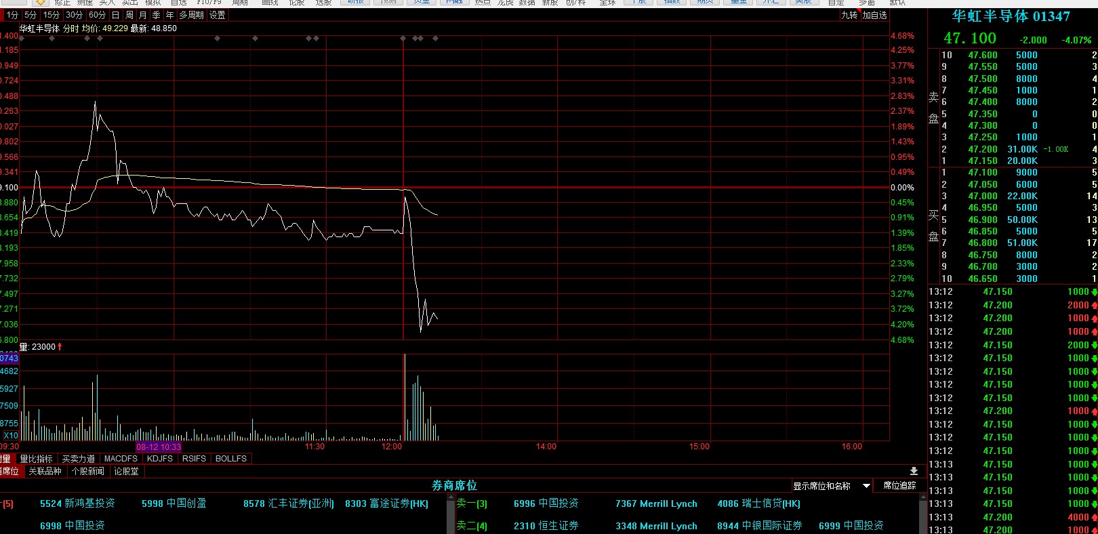Image resolution: width=1098 pixels, height=534 pixels.
Task: Click bid level 7 price 46.800
Action: coord(983,243)
